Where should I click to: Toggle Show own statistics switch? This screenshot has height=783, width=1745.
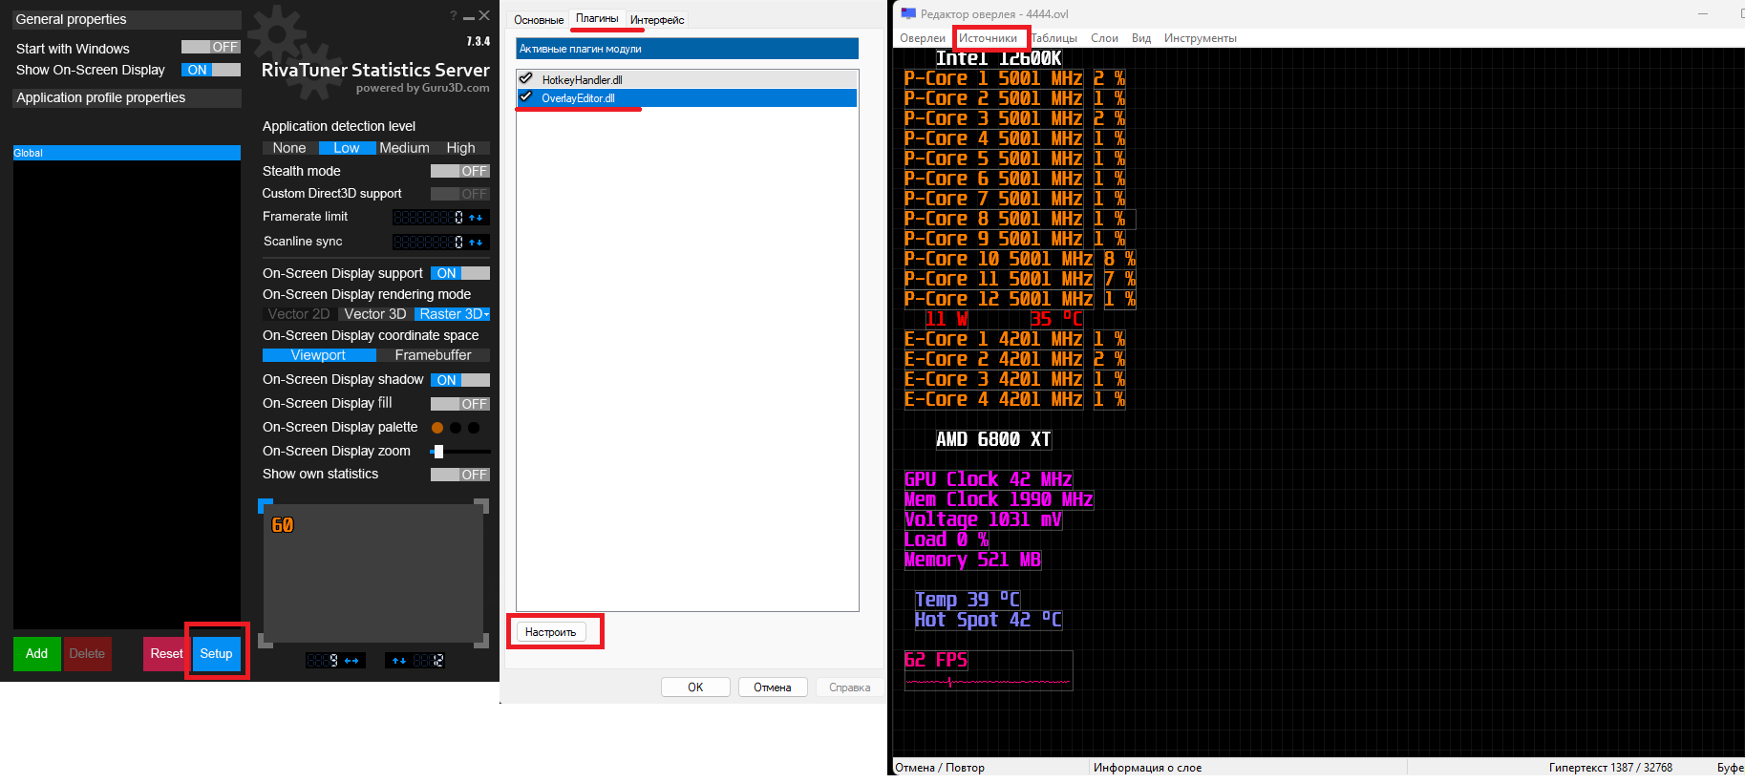460,475
